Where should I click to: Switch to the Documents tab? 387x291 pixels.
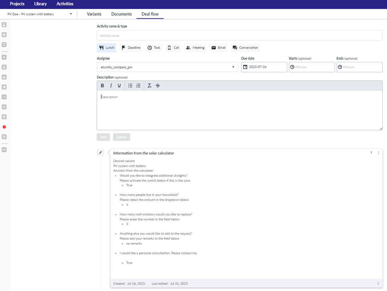coord(121,14)
